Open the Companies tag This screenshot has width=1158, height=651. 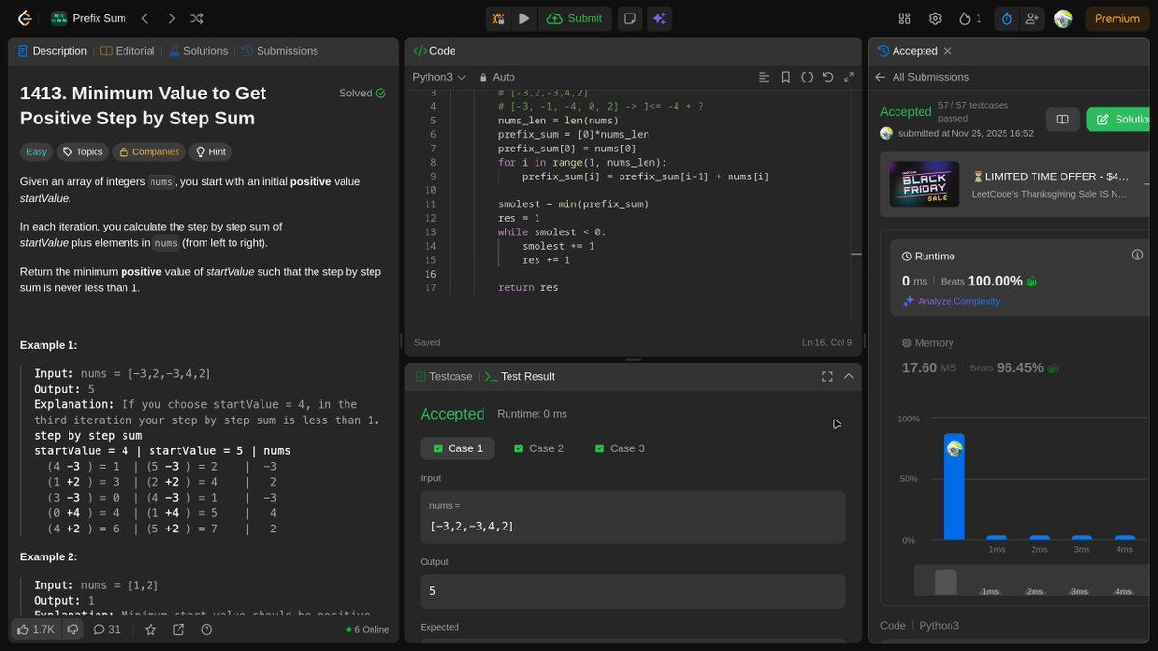(x=149, y=151)
